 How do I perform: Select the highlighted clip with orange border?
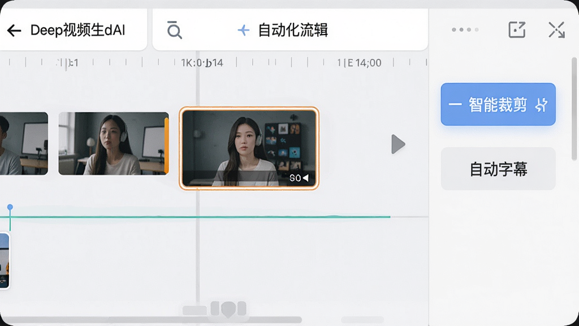pyautogui.click(x=249, y=148)
